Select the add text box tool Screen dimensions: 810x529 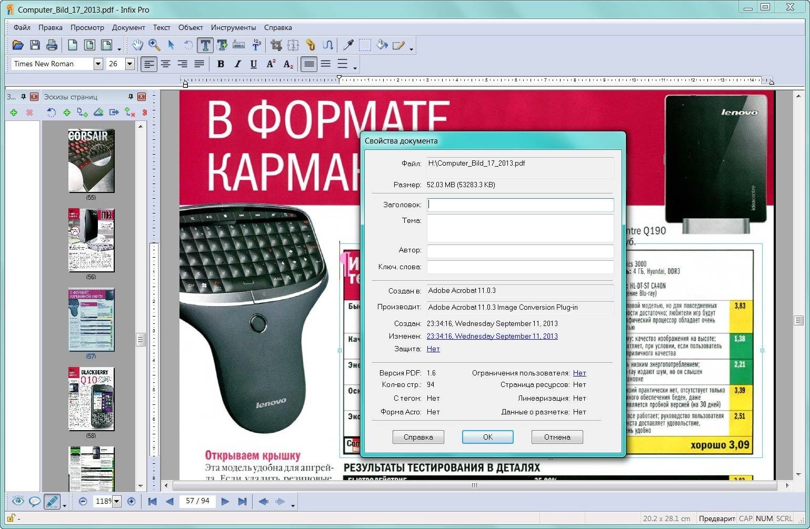click(x=222, y=45)
